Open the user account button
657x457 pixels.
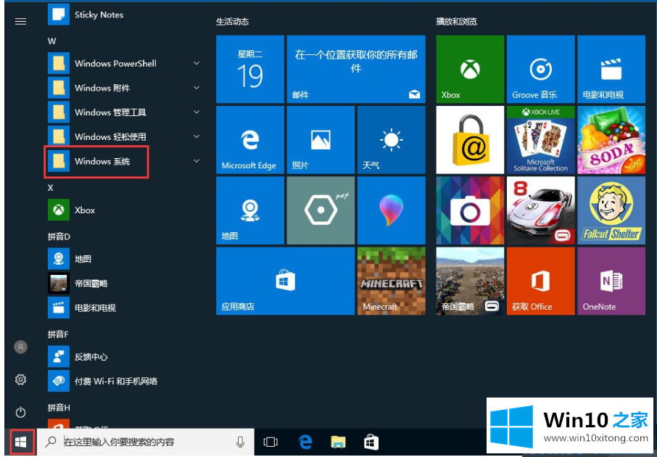pyautogui.click(x=20, y=347)
